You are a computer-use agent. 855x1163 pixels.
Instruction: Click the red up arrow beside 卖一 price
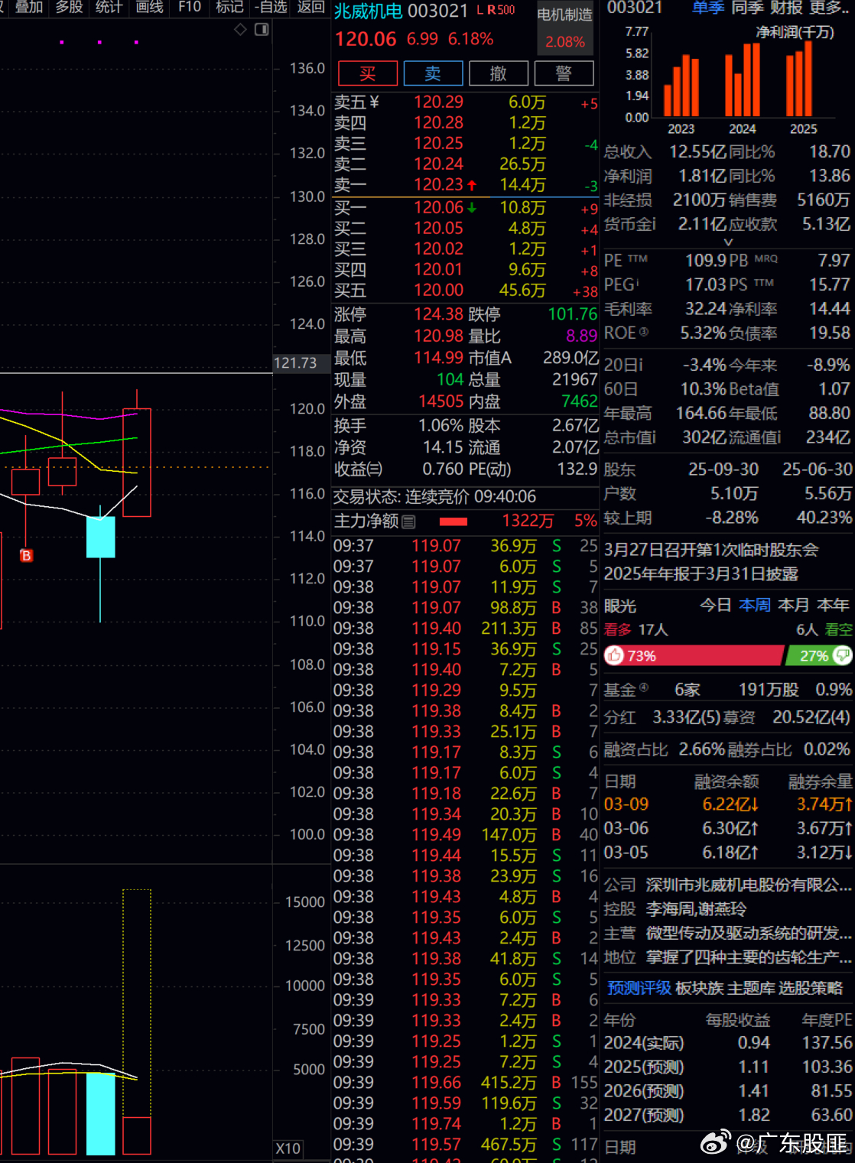point(472,185)
